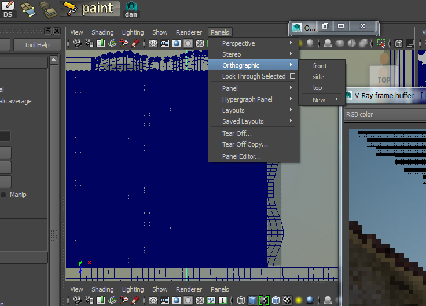Toggle the Manip radio button
This screenshot has height=306, width=426.
(x=3, y=195)
